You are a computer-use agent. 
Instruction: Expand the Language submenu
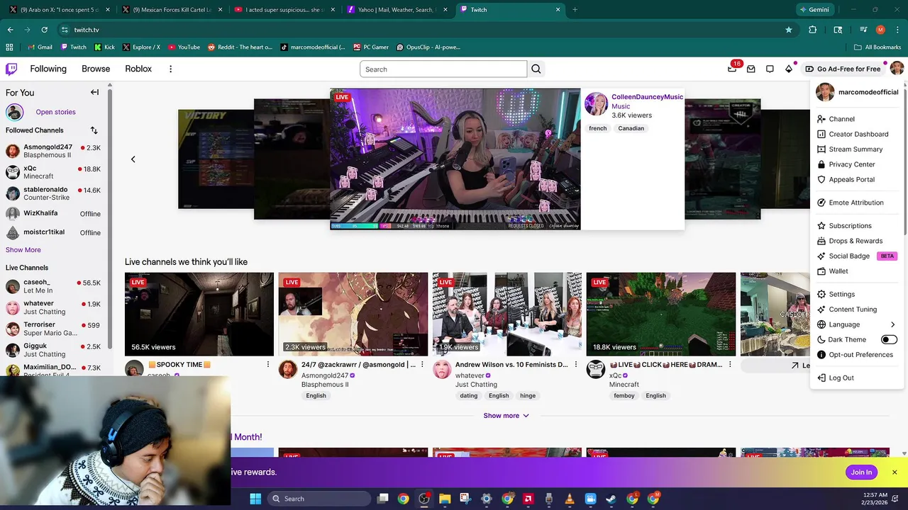[x=858, y=324]
